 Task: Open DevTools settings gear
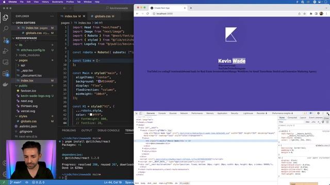[x=318, y=113]
